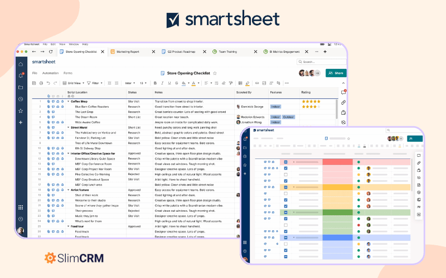Select the Blue Barn Coffee Roasters cell
The width and height of the screenshot is (446, 278).
coord(91,107)
